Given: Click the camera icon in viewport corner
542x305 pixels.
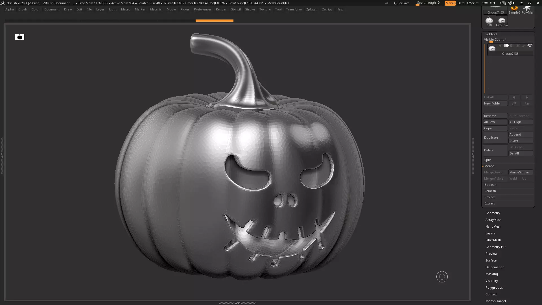Looking at the screenshot, I should tap(20, 37).
